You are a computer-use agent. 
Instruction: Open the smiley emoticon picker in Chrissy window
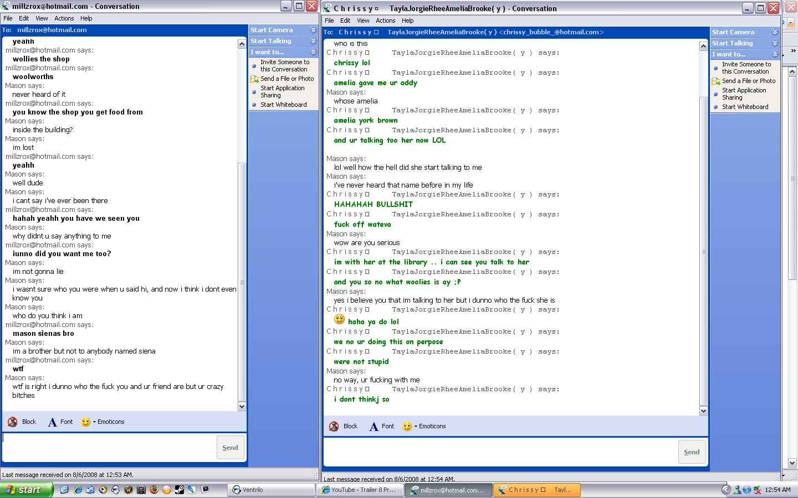coord(407,426)
